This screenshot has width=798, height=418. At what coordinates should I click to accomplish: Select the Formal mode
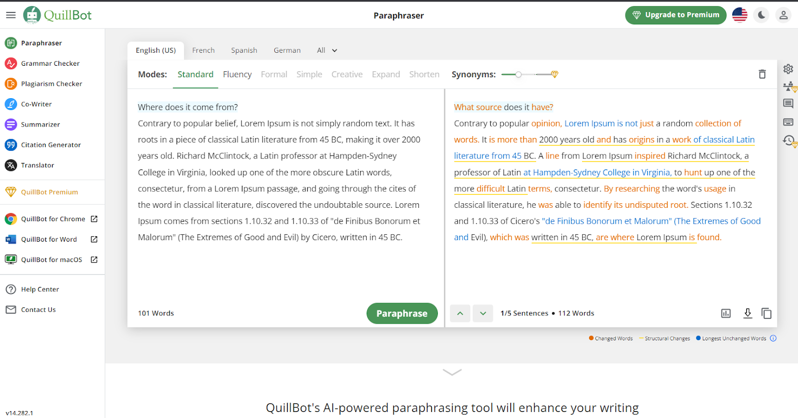pyautogui.click(x=274, y=74)
